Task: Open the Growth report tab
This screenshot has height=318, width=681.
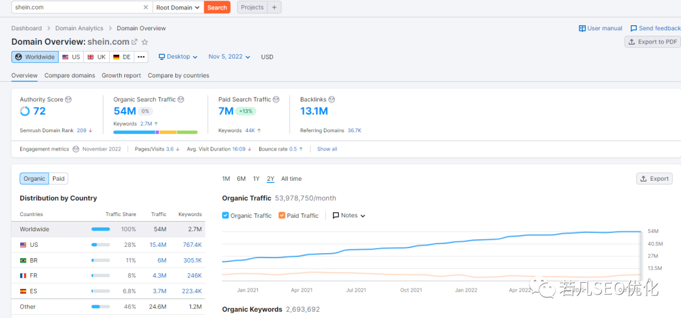Action: pos(121,76)
